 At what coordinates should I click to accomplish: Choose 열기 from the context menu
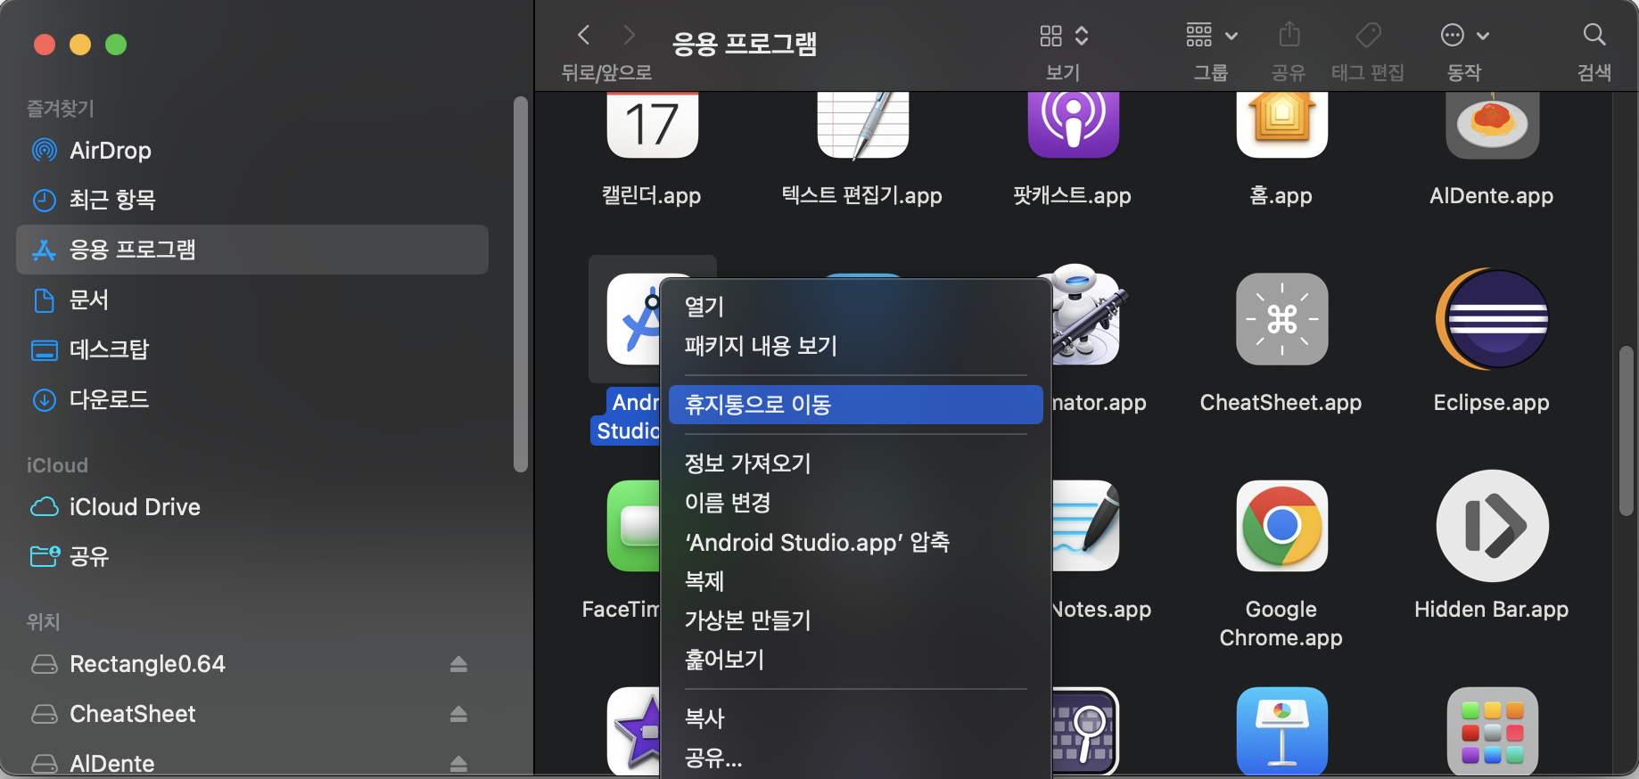[x=856, y=307]
